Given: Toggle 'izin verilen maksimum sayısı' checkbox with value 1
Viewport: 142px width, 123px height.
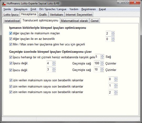Looking at the screenshot, I should point(11,86).
